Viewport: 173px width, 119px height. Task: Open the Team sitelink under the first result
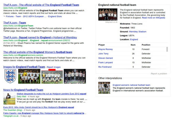click(x=18, y=16)
